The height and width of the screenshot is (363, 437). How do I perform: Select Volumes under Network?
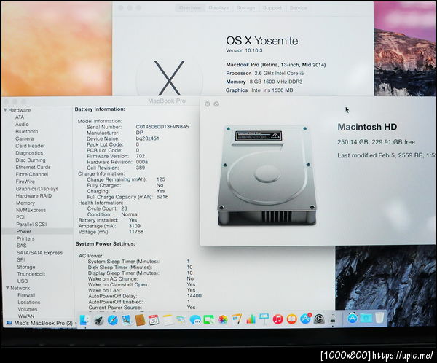click(28, 309)
